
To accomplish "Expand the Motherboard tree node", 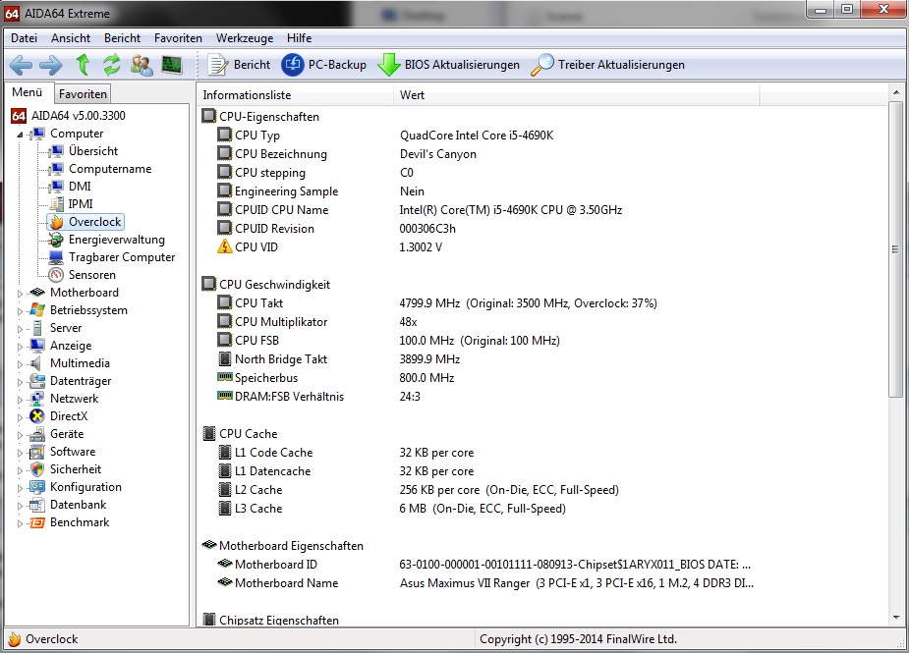I will pyautogui.click(x=20, y=294).
